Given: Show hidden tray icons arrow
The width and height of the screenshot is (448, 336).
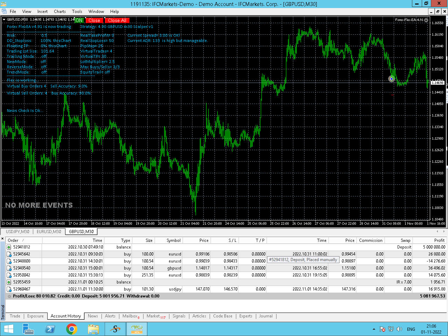Looking at the screenshot, I should point(374,329).
